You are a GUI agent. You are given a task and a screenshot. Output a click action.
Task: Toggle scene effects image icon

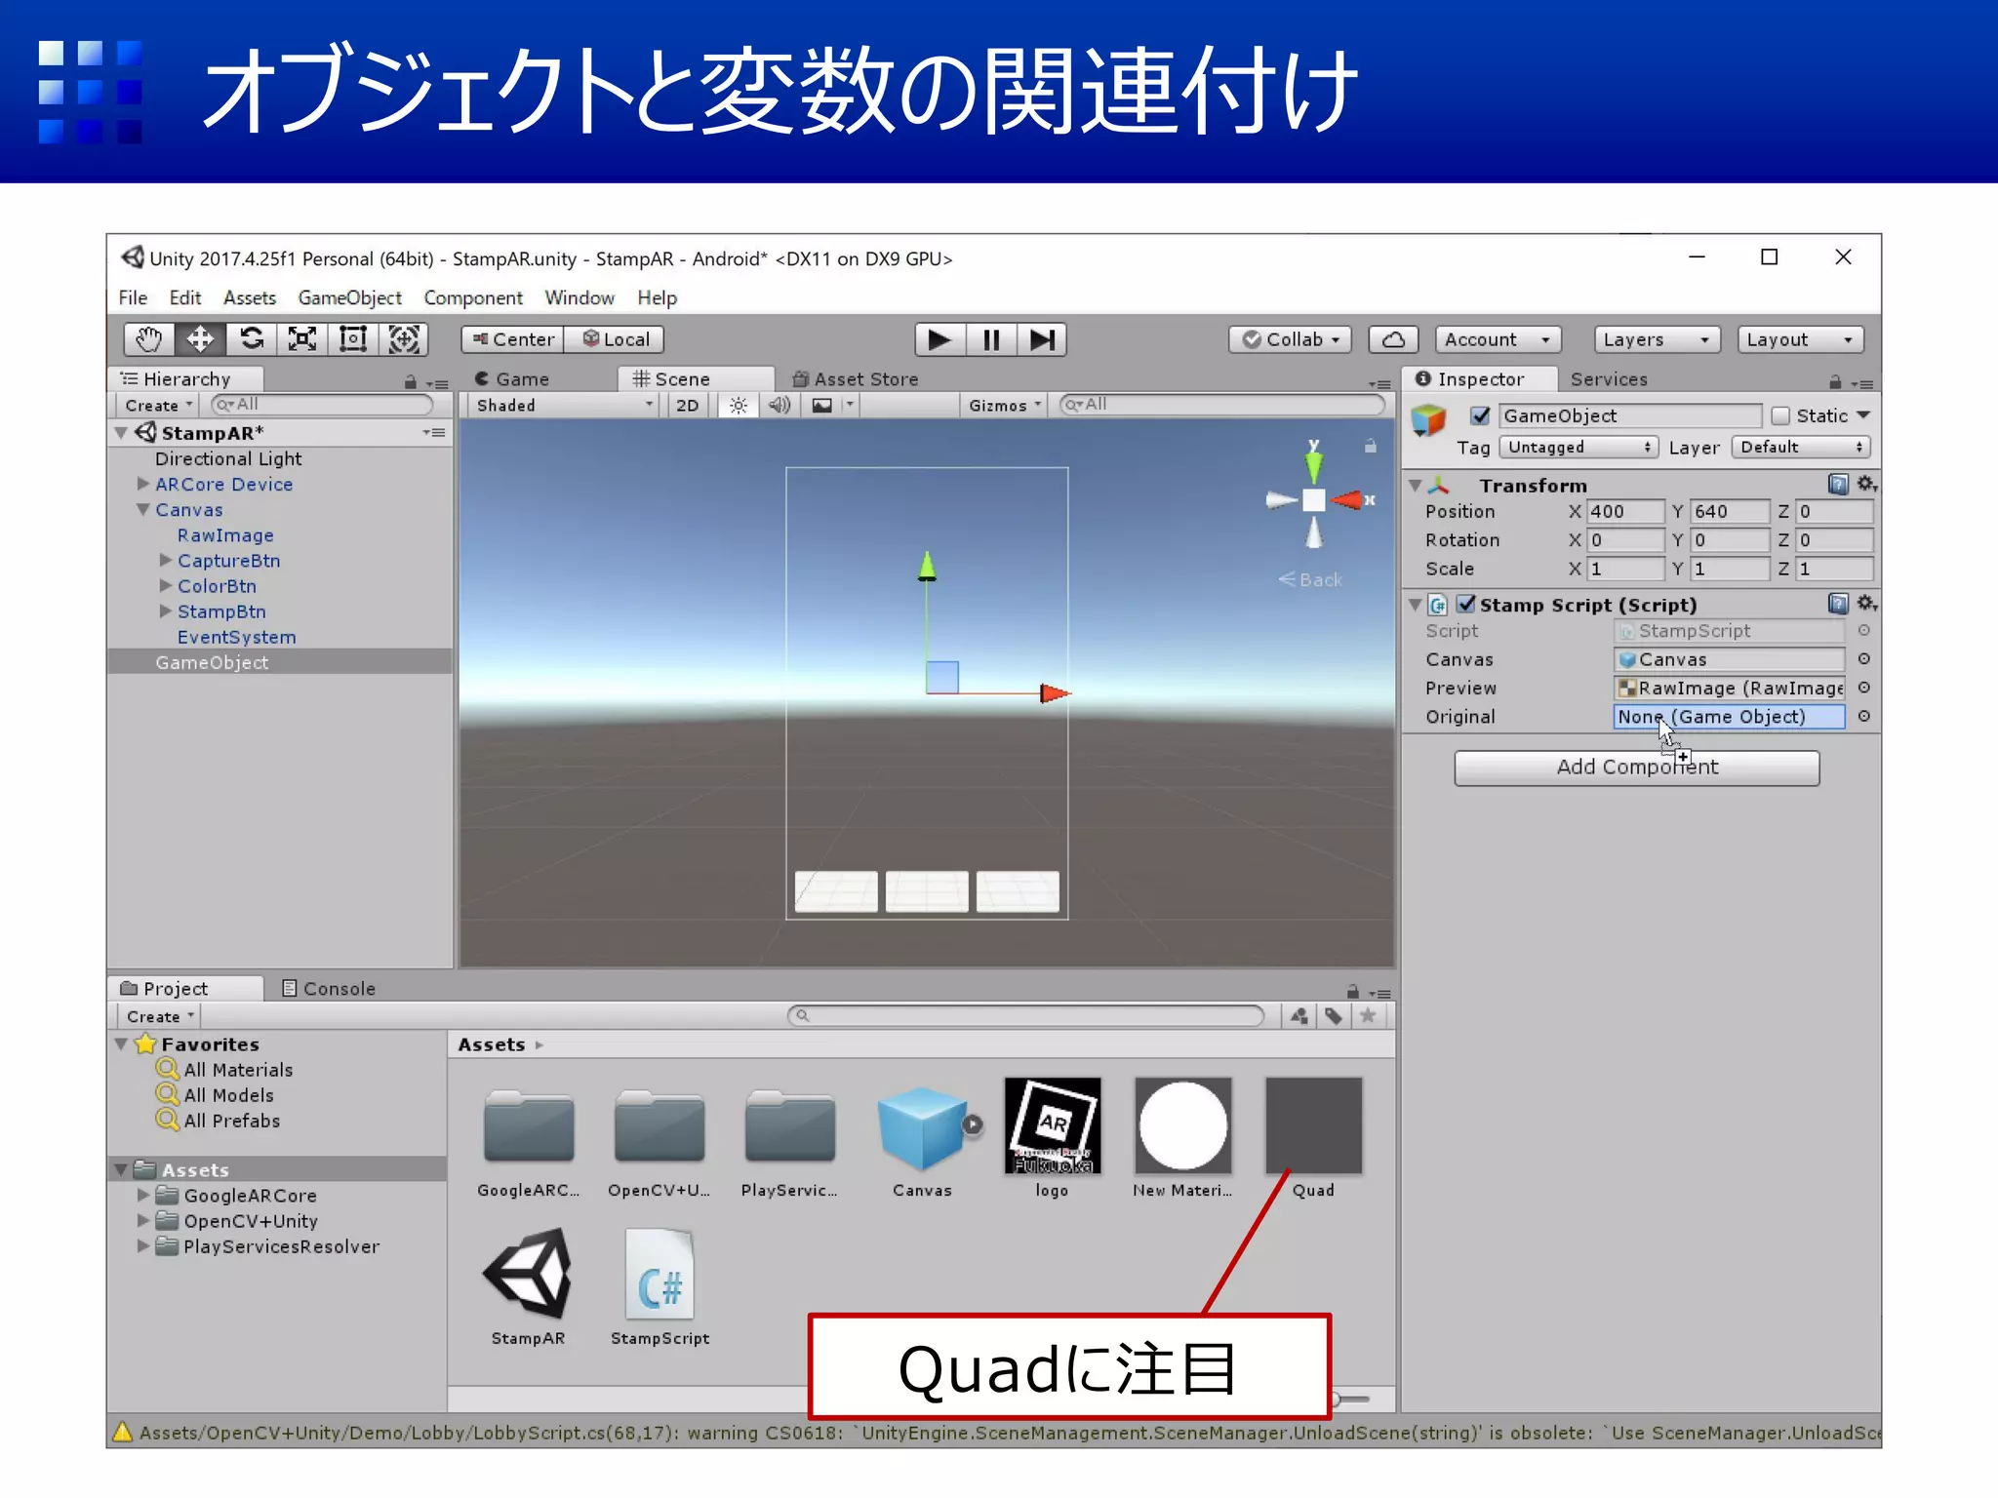tap(822, 405)
